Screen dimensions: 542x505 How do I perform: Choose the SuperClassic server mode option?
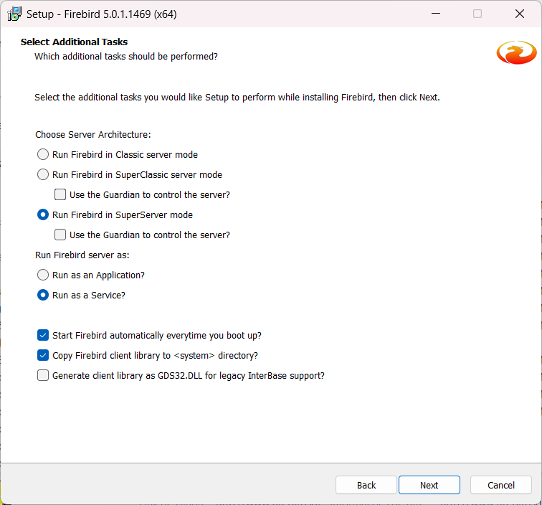pyautogui.click(x=43, y=174)
